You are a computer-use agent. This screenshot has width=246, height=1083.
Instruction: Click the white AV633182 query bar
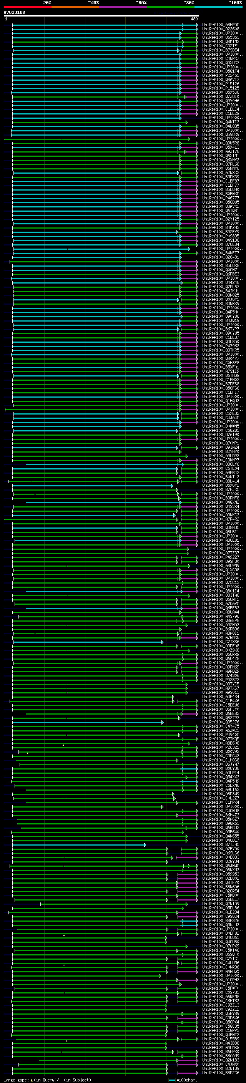101,15
